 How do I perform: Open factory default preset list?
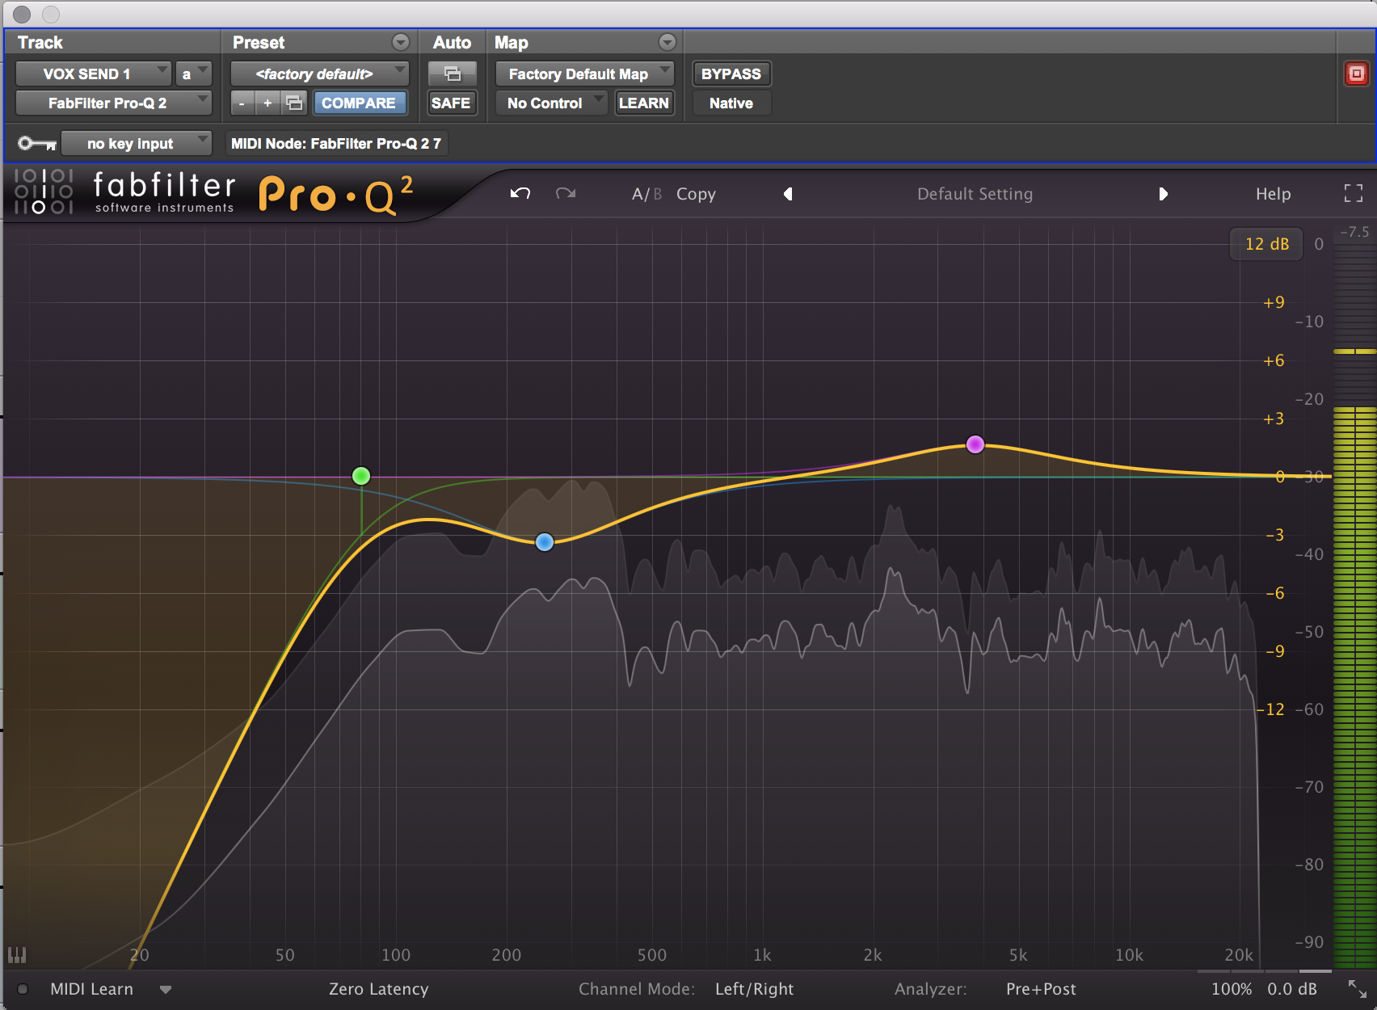point(320,74)
